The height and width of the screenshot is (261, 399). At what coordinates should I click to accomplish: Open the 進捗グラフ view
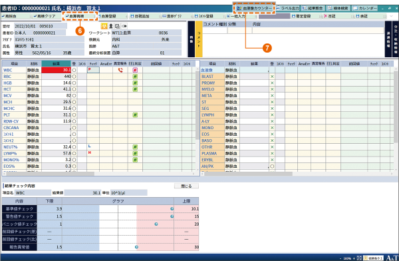[177, 16]
